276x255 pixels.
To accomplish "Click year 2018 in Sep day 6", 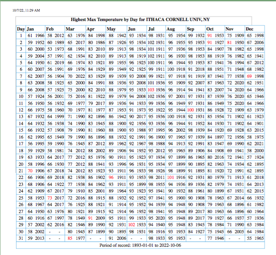I will click(200, 70).
